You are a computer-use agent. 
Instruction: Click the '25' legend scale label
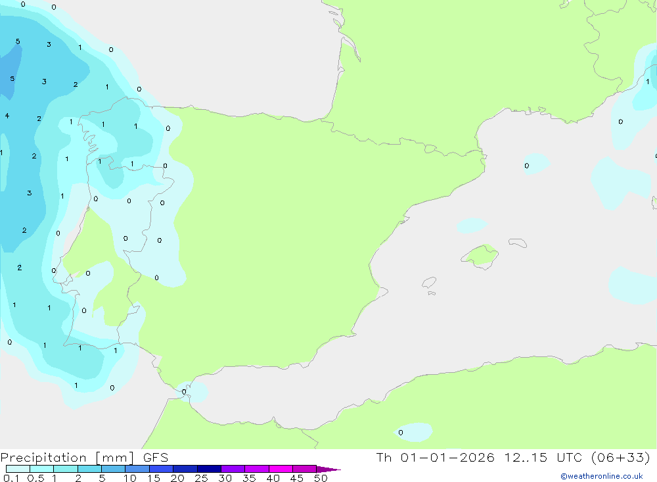click(201, 478)
